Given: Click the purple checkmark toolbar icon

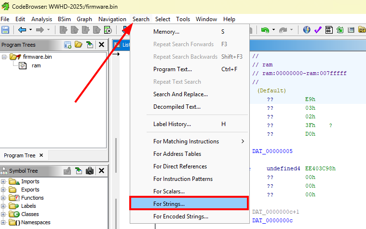Looking at the screenshot, I should click(318, 30).
